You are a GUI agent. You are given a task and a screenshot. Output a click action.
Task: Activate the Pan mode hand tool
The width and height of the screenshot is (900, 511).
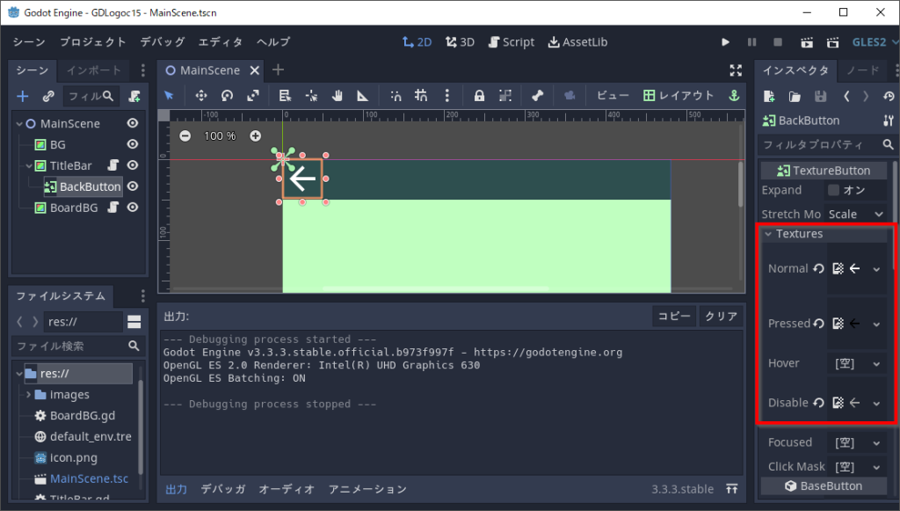[x=337, y=96]
